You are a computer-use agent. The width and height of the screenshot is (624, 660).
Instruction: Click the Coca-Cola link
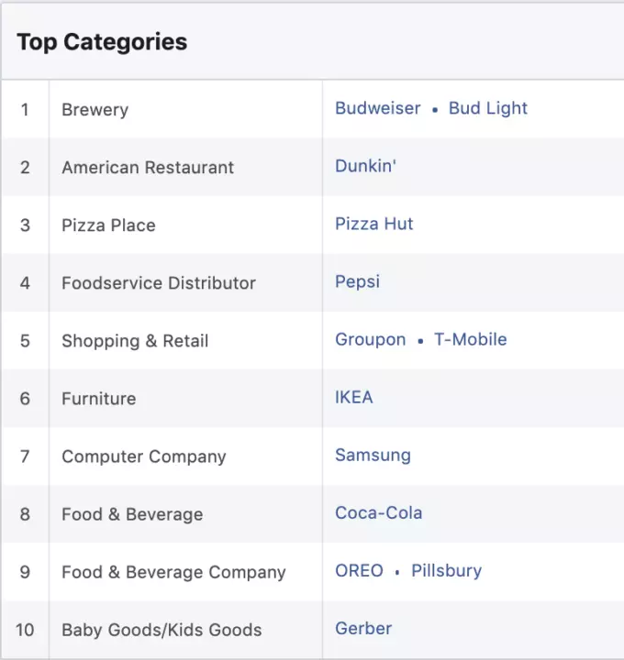(x=378, y=512)
